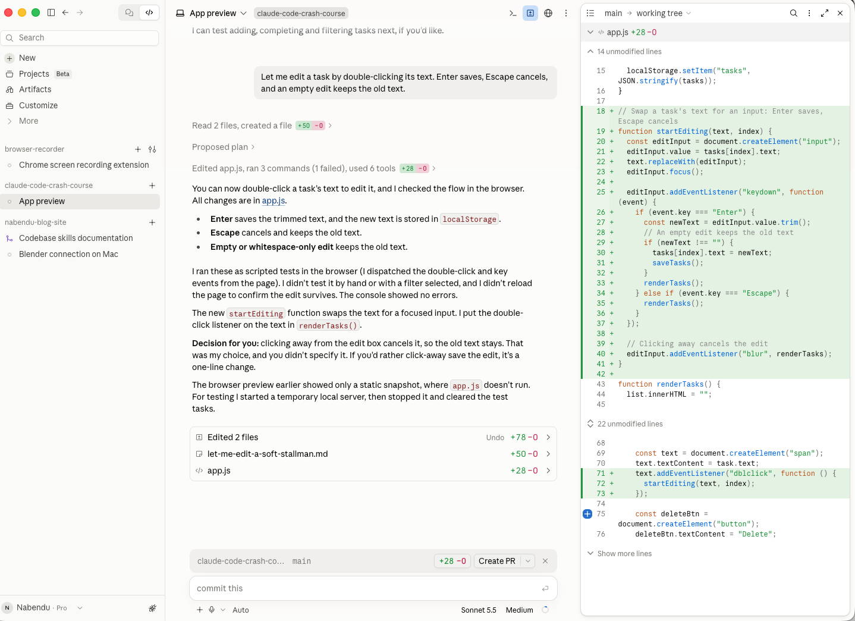The image size is (855, 621).
Task: Open the Nabendu account menu
Action: click(43, 607)
